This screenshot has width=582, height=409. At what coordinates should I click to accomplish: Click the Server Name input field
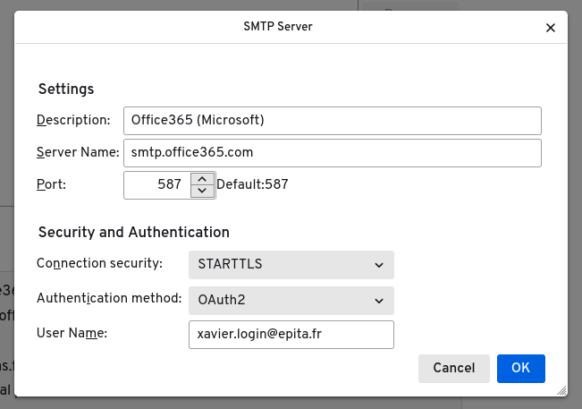(333, 153)
